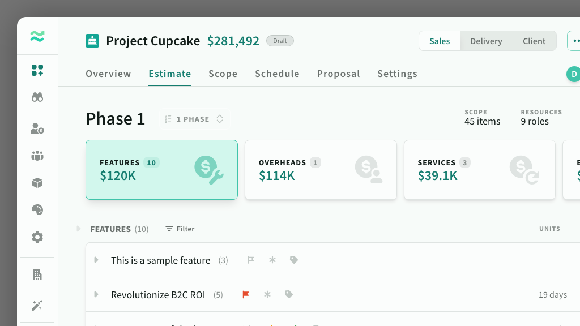Switch to the Schedule tab
Image resolution: width=580 pixels, height=326 pixels.
[x=277, y=74]
